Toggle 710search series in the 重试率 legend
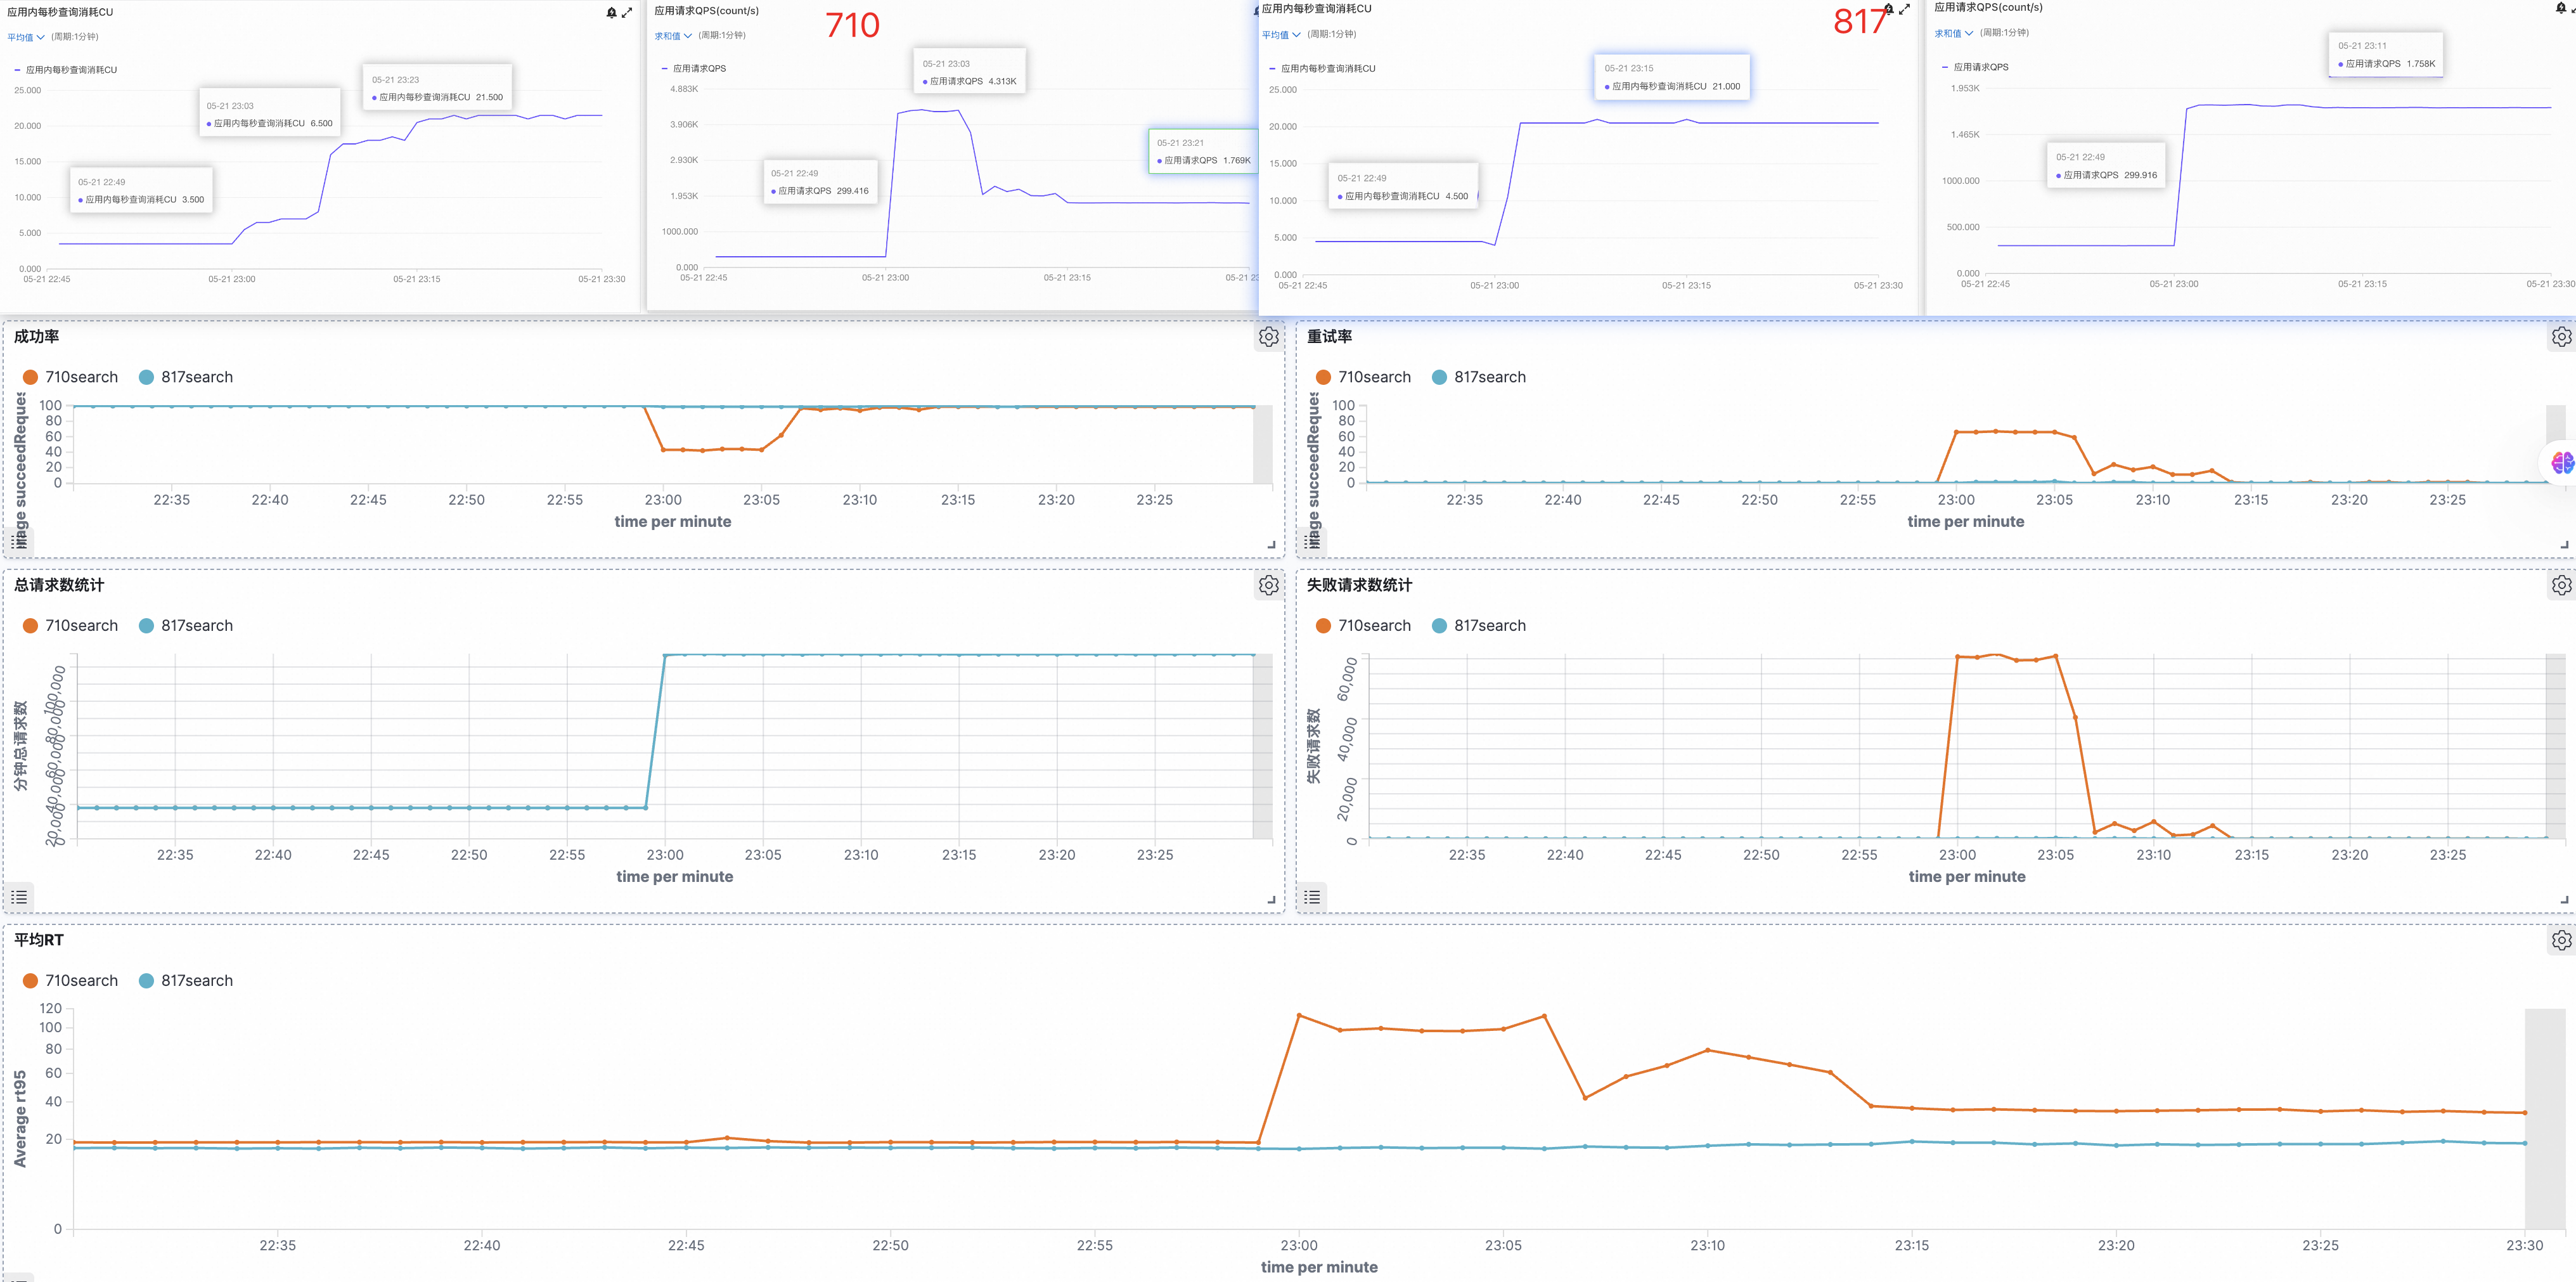2576x1282 pixels. (x=1364, y=377)
